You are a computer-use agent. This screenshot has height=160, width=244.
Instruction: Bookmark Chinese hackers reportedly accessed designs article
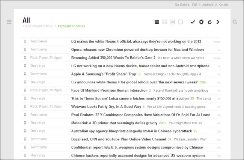click(x=25, y=155)
